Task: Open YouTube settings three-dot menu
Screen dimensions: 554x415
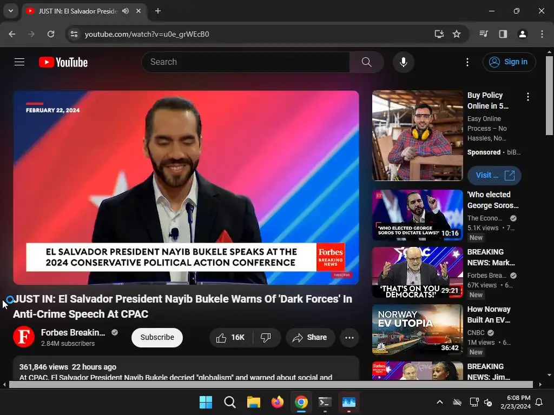Action: 467,62
